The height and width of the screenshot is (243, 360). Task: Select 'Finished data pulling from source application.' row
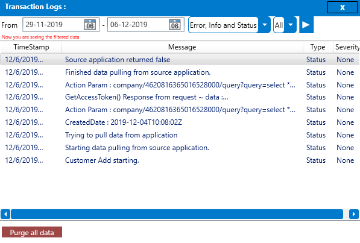[x=180, y=72]
